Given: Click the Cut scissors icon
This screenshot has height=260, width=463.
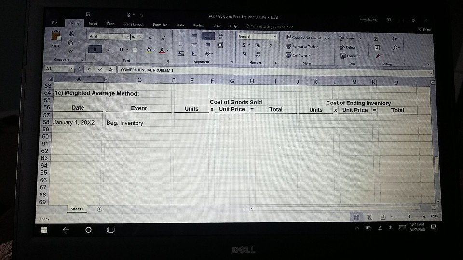Looking at the screenshot, I should point(71,34).
